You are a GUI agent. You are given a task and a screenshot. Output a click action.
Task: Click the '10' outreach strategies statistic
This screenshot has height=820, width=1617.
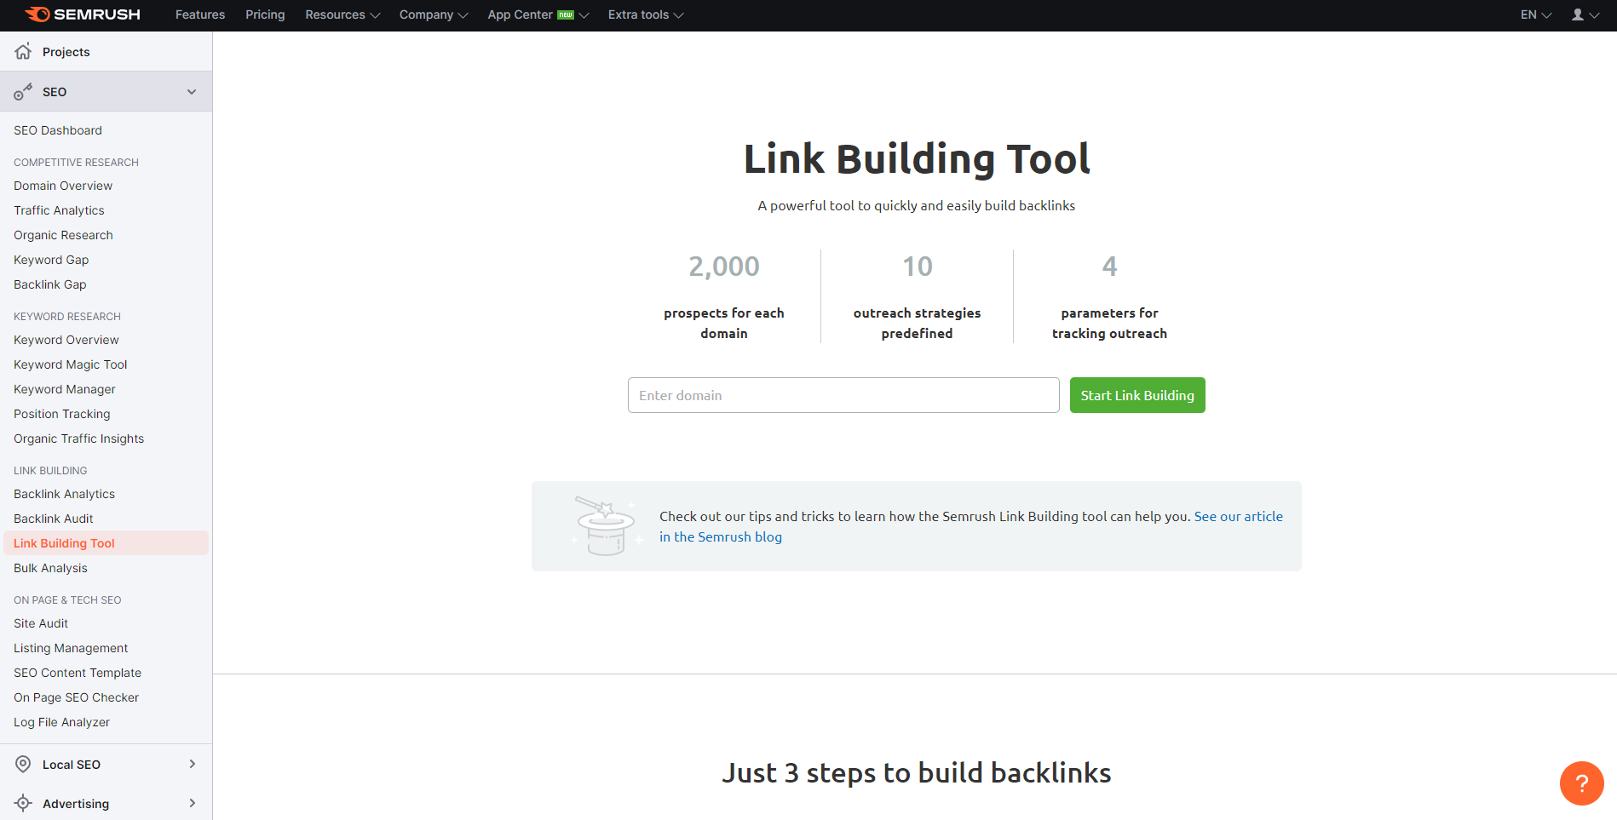pyautogui.click(x=918, y=267)
